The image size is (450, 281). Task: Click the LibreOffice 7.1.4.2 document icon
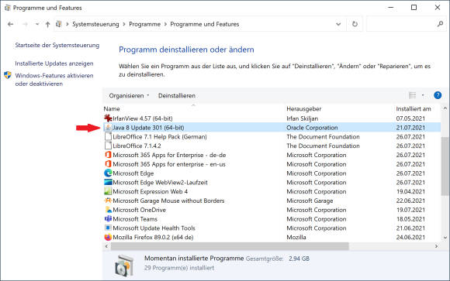(108, 146)
